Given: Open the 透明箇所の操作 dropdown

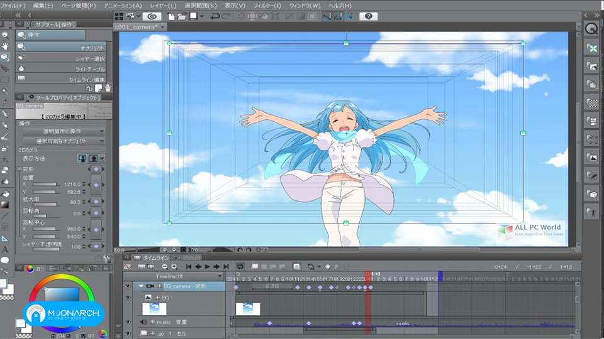Looking at the screenshot, I should tap(64, 131).
